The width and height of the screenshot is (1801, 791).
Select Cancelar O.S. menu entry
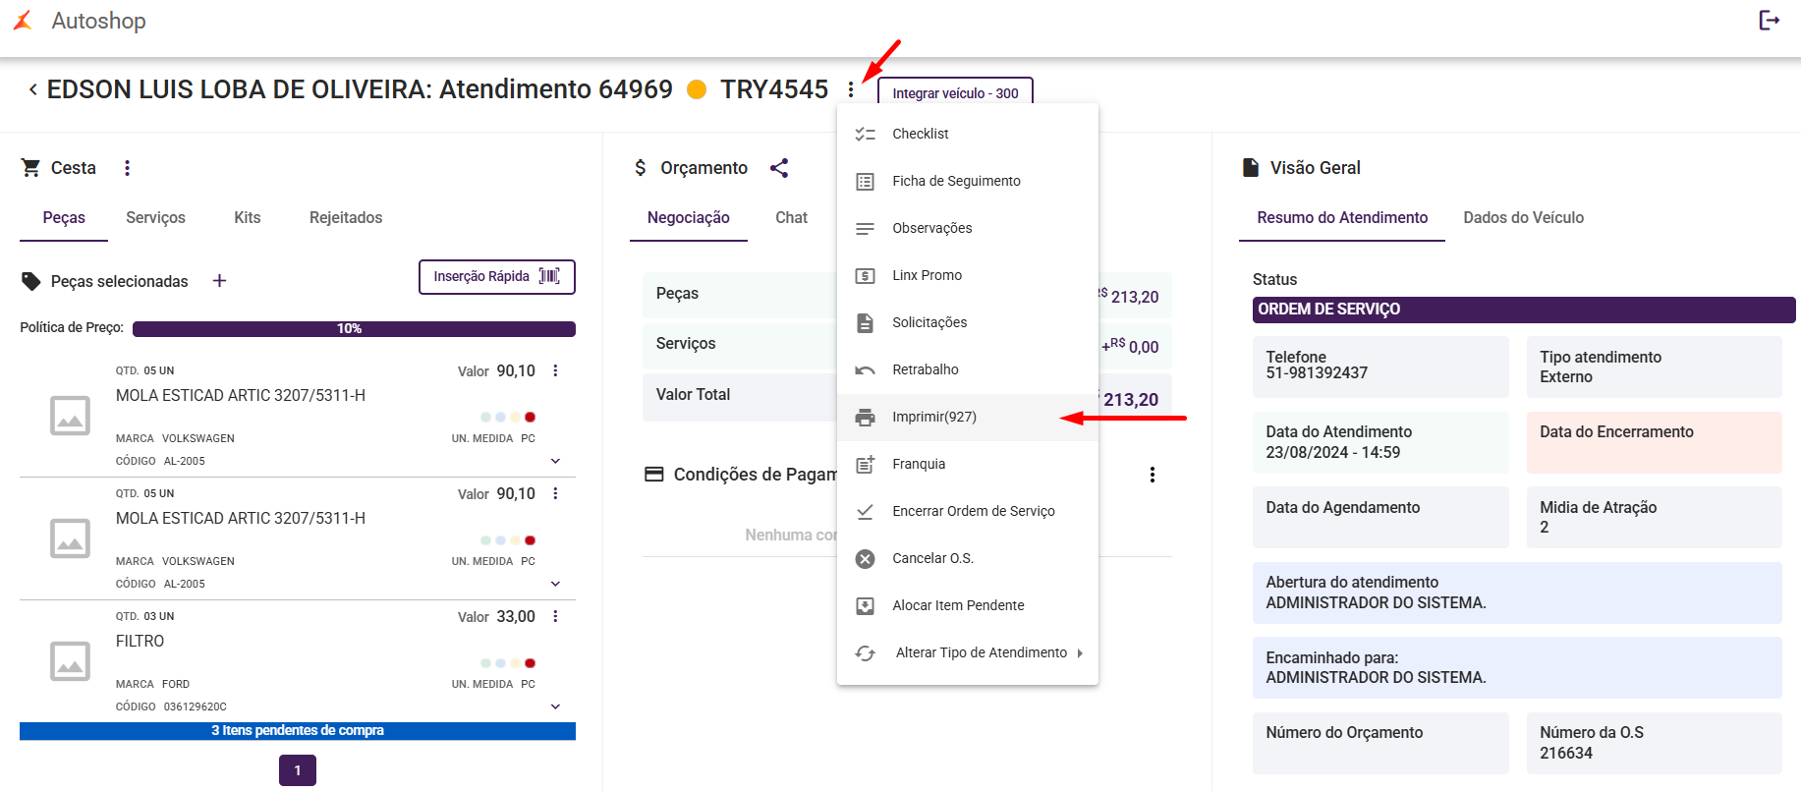coord(932,558)
